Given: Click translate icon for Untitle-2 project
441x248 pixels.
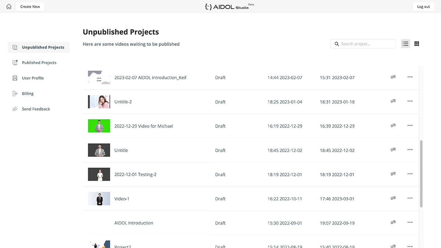Looking at the screenshot, I should [x=393, y=101].
